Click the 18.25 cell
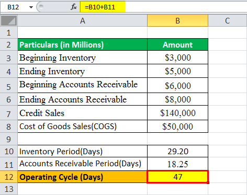 click(177, 164)
